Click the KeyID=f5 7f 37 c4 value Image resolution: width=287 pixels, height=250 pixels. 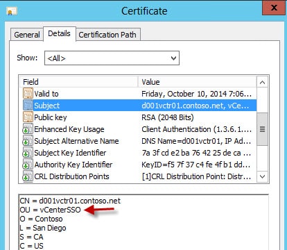point(196,165)
